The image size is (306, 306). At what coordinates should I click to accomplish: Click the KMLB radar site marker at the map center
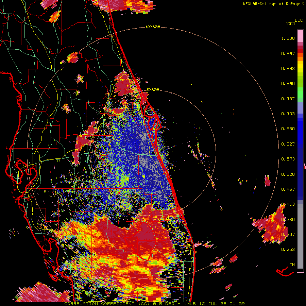153,153
